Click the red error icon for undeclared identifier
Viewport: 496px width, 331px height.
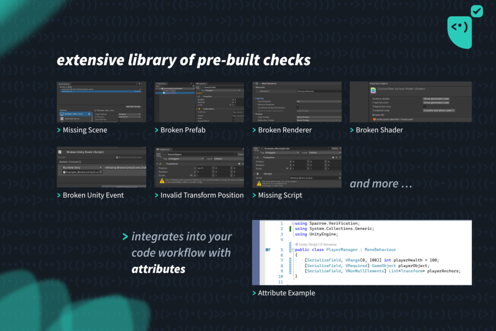pos(374,119)
